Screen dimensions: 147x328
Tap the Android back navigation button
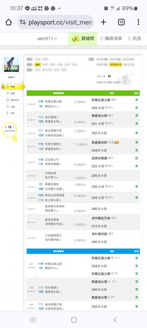[115, 319]
